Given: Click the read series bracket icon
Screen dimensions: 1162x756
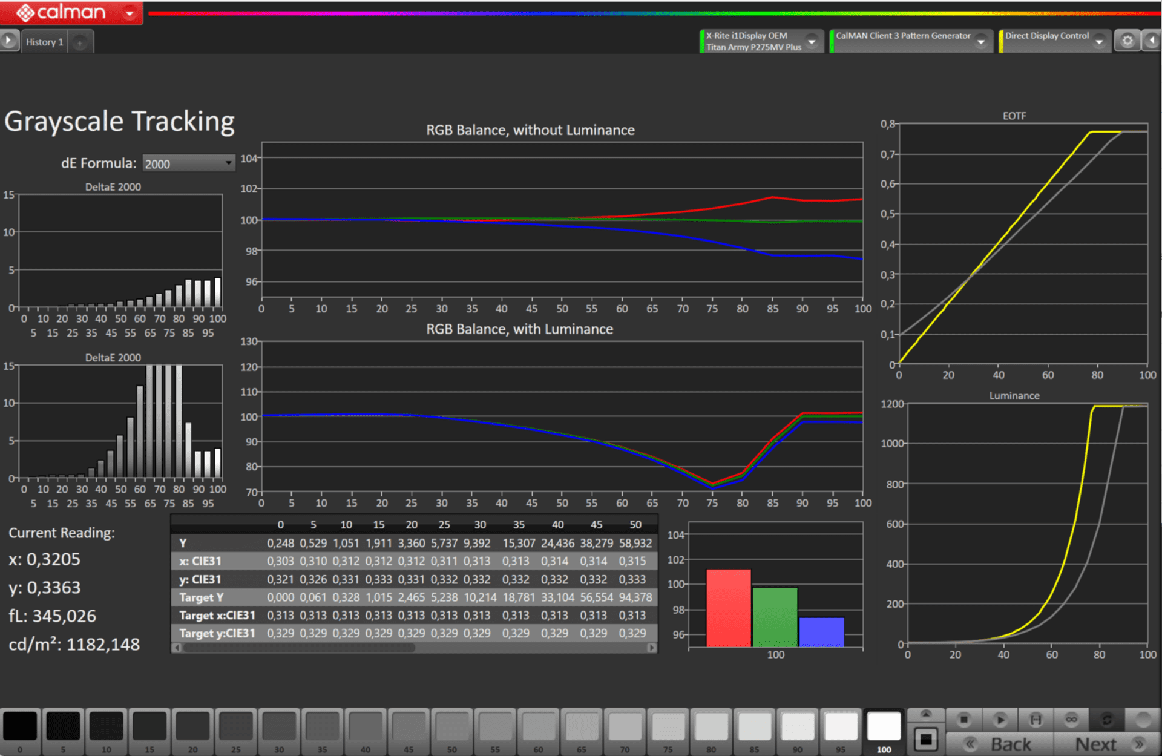Looking at the screenshot, I should [1036, 720].
